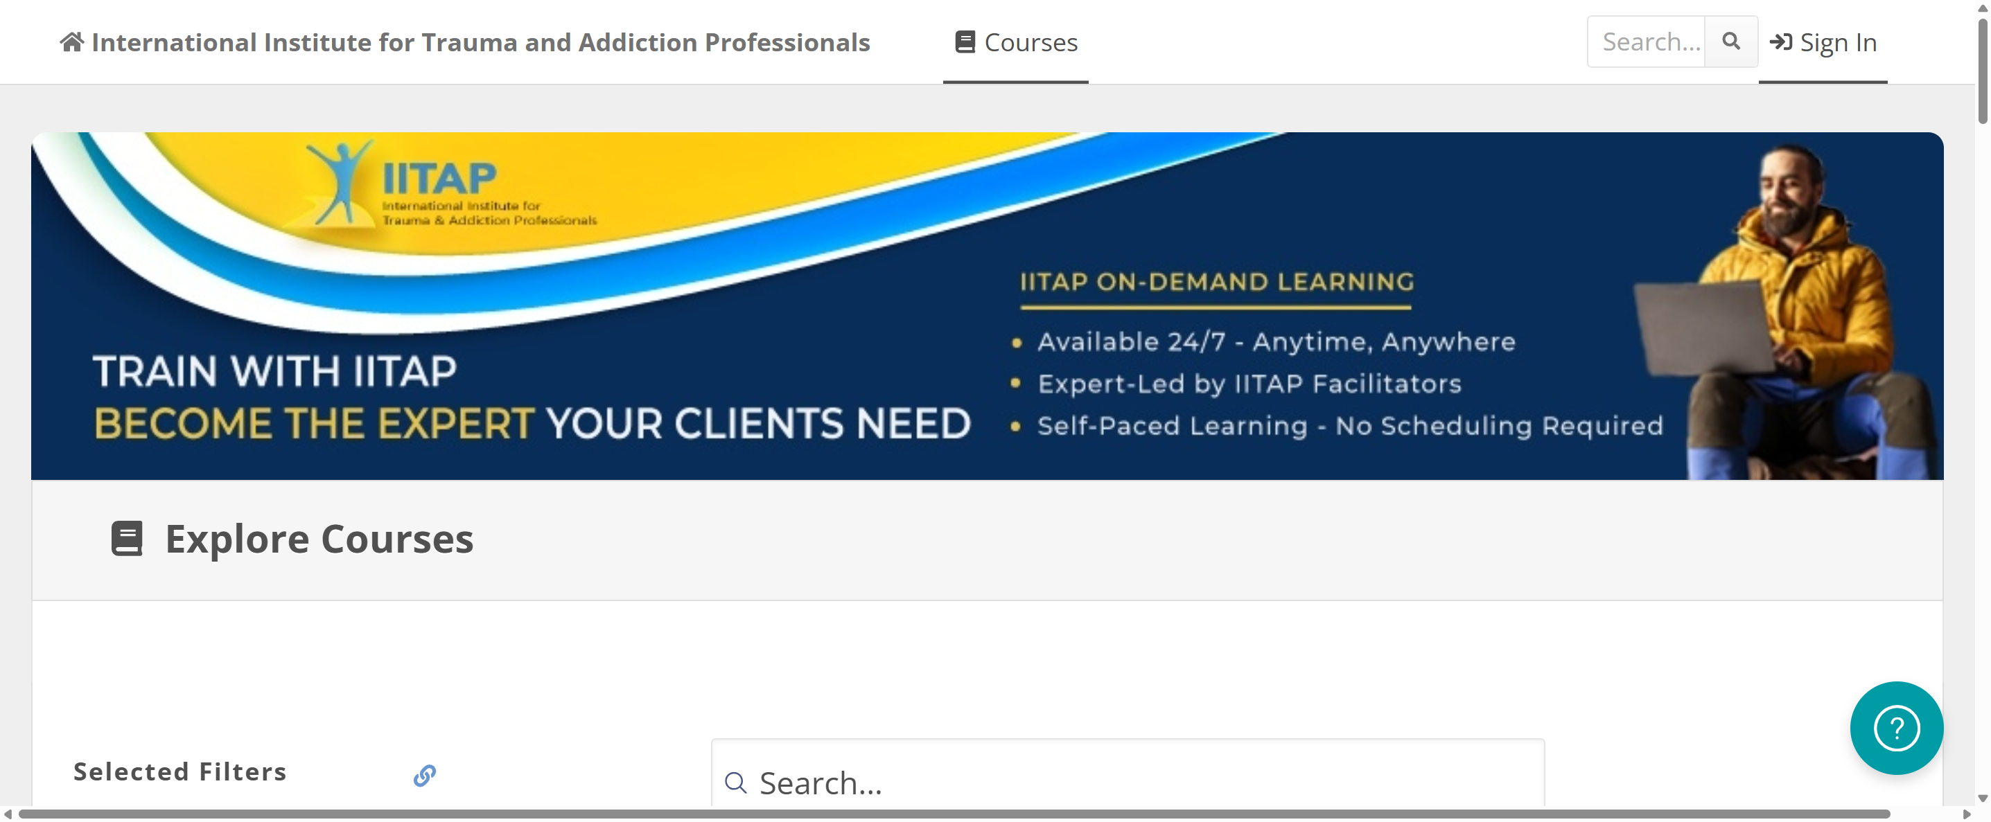Click the magnifier search button in header
1991x822 pixels.
1731,42
